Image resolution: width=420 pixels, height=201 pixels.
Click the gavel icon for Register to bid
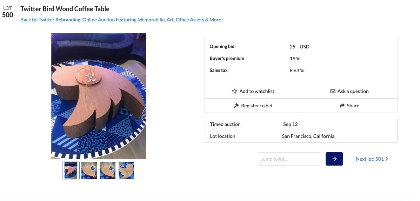(236, 106)
